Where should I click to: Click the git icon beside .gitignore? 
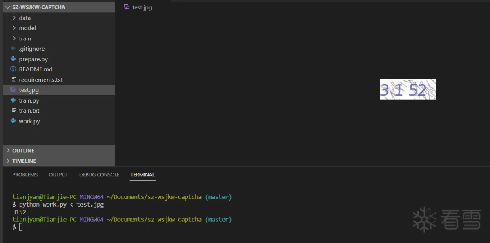click(x=13, y=49)
